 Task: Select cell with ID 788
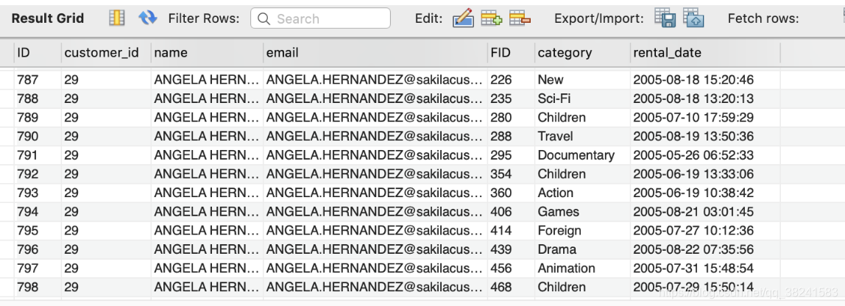click(x=38, y=99)
